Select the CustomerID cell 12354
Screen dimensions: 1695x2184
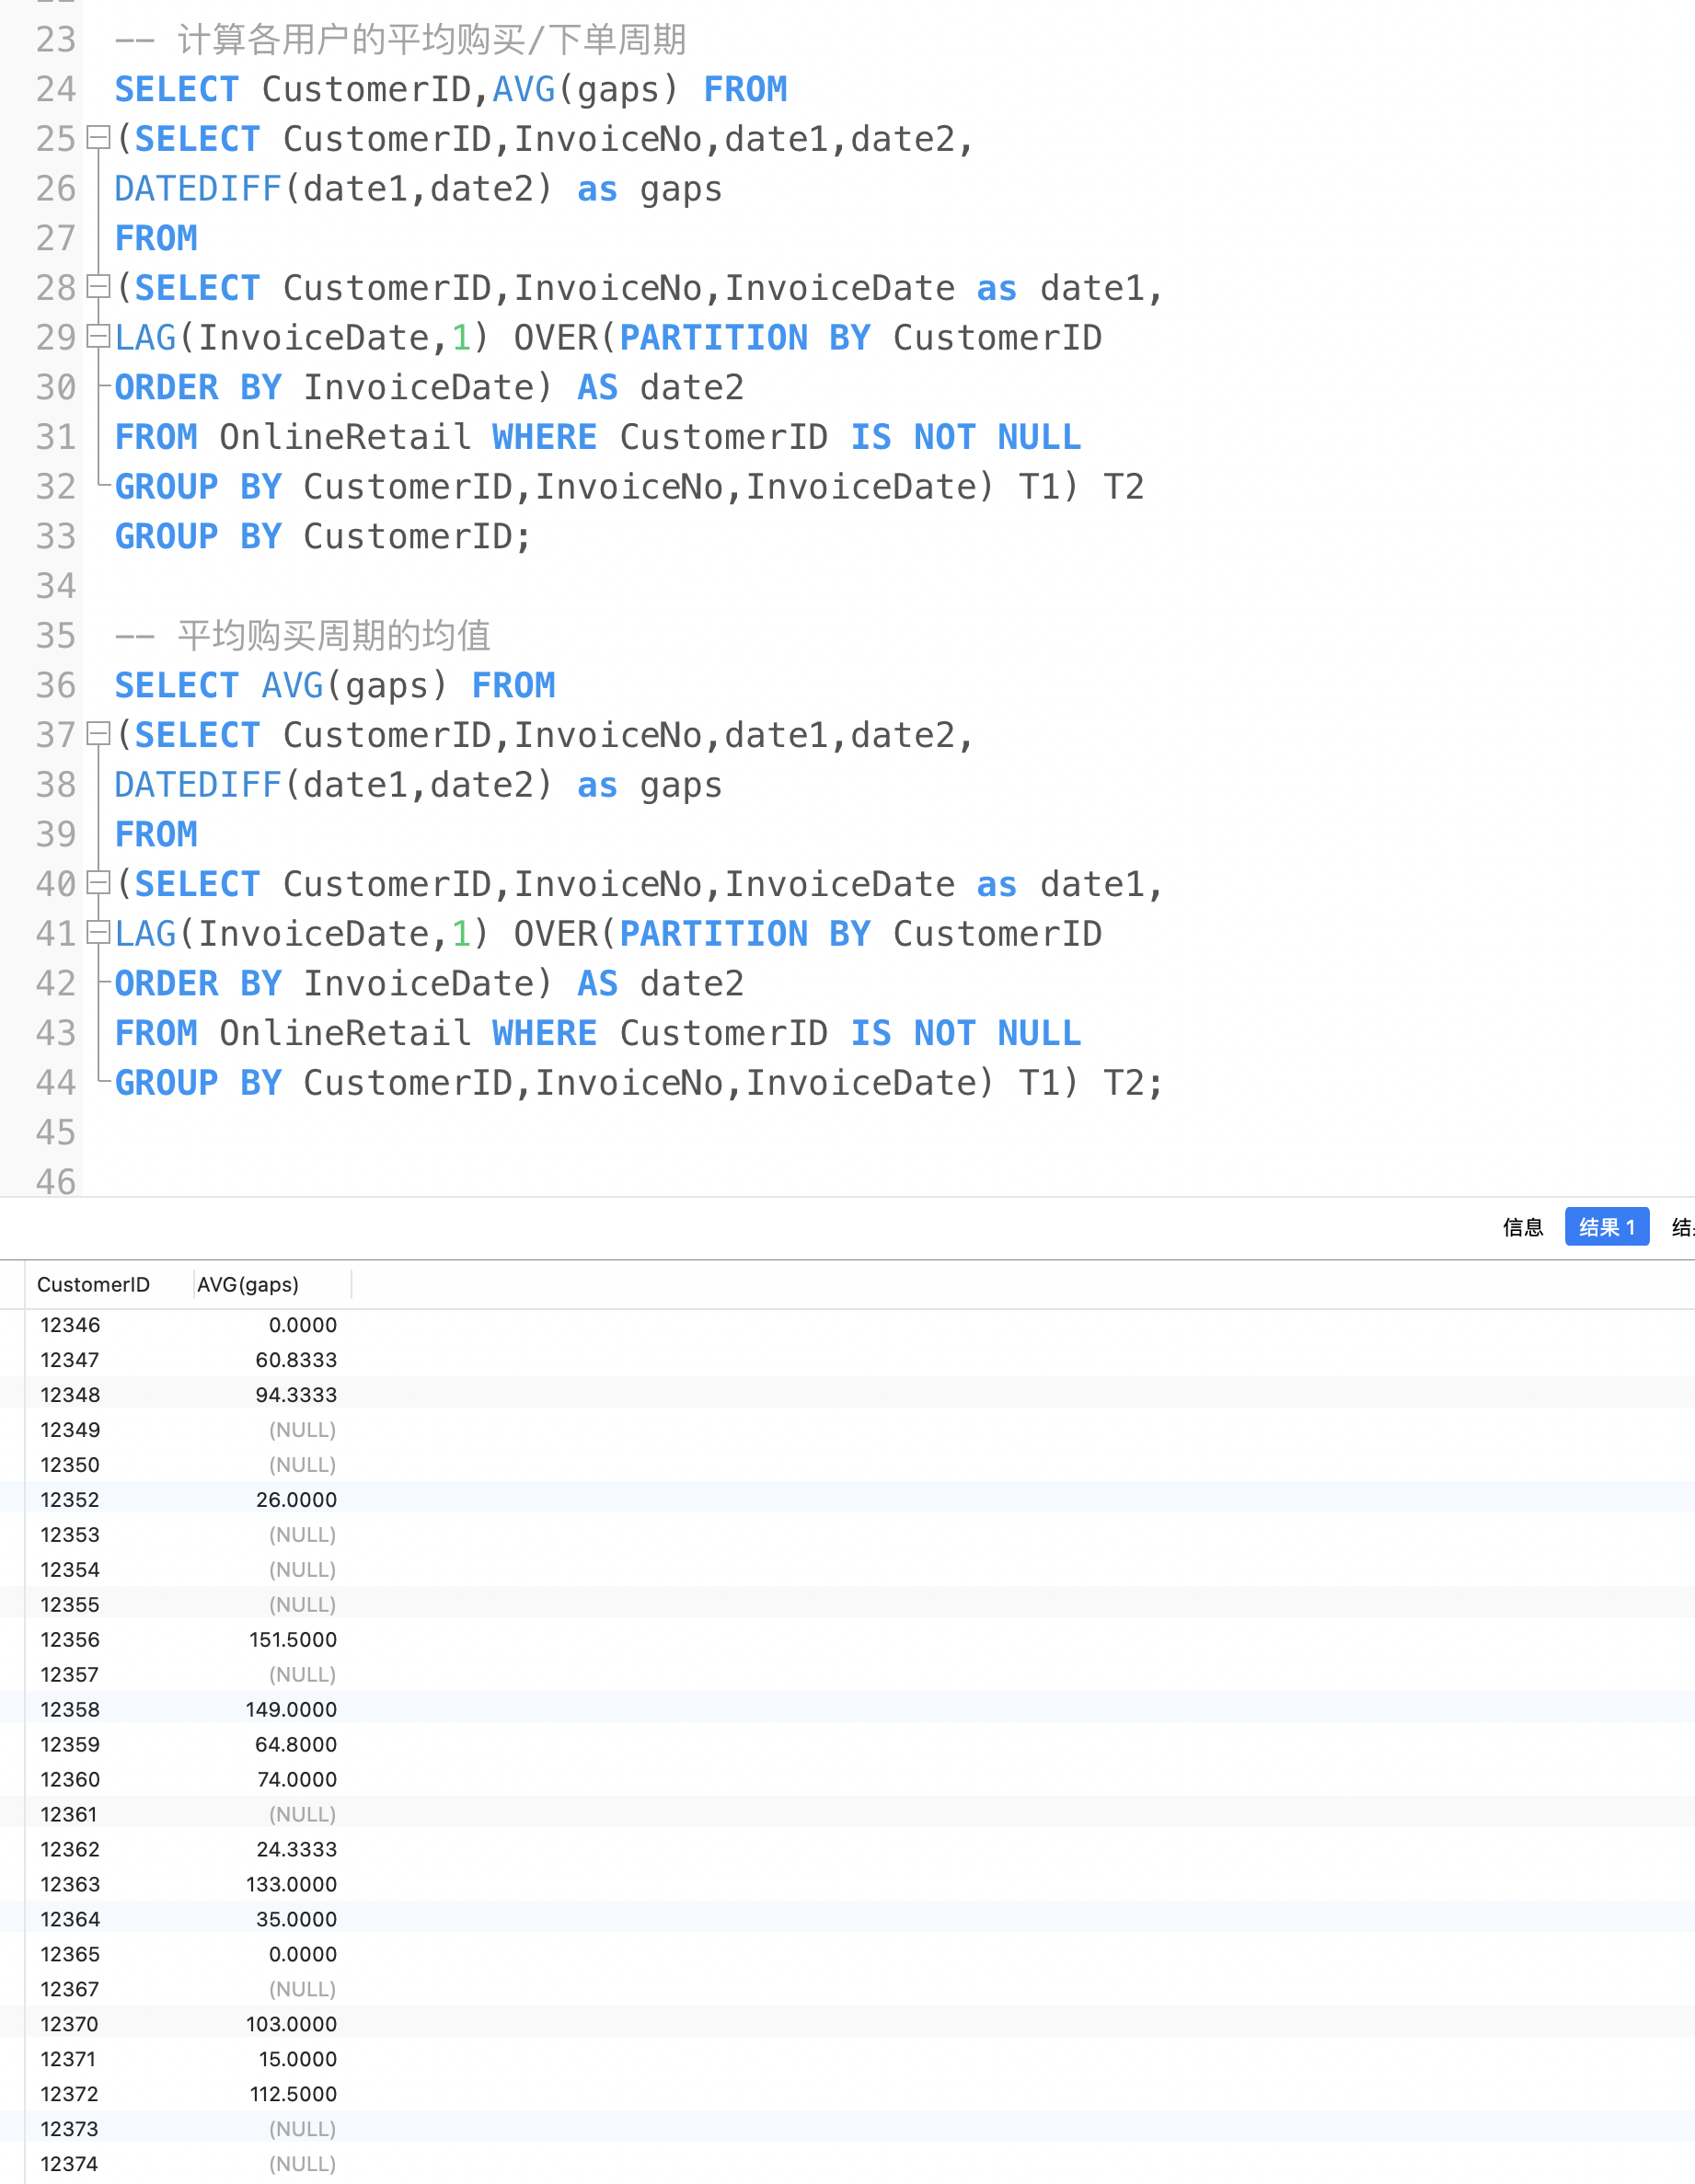coord(70,1570)
